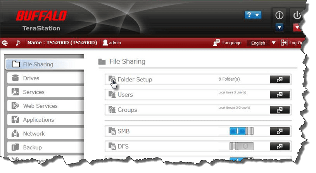Screen dimensions: 316x173
Task: Click the File Sharing folder icon in sidebar
Action: point(16,64)
